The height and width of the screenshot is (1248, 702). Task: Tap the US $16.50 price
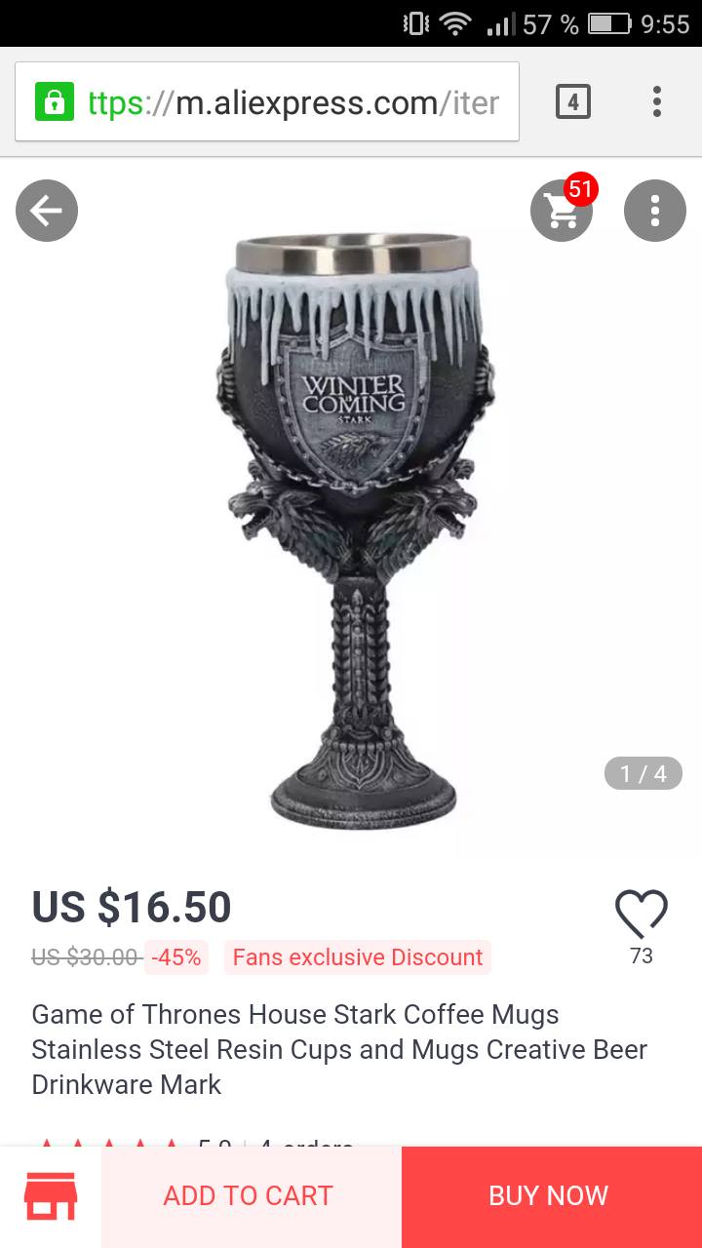coord(132,907)
